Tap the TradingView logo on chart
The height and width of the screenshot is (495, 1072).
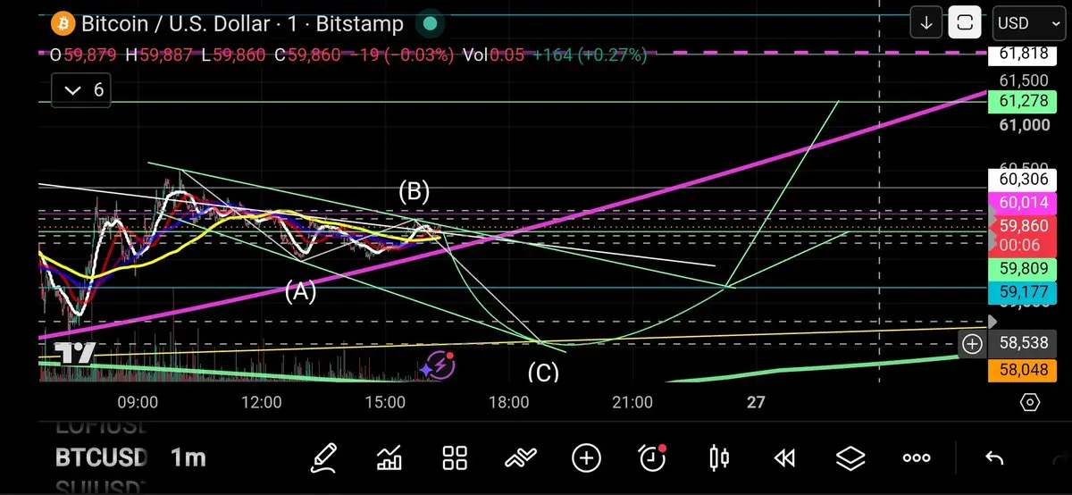73,353
